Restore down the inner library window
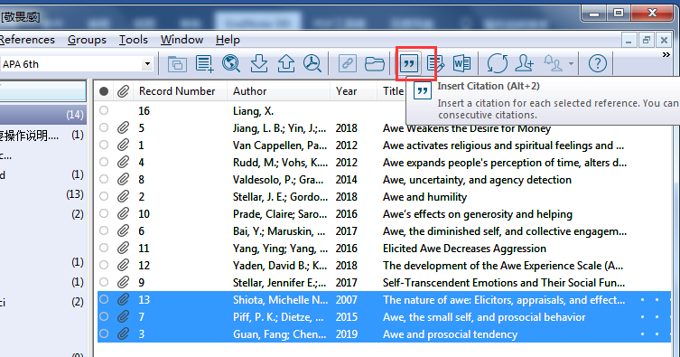 [647, 41]
